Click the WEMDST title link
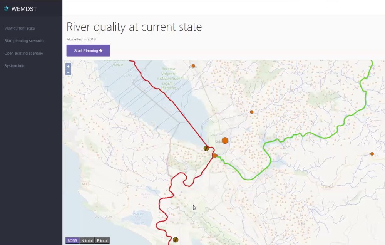The image size is (385, 245). tap(24, 9)
